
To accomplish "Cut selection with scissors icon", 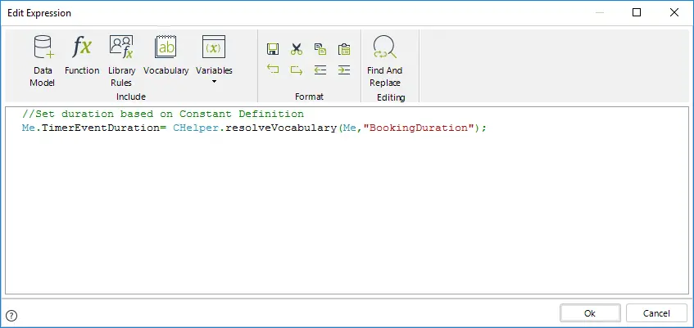I will 297,49.
